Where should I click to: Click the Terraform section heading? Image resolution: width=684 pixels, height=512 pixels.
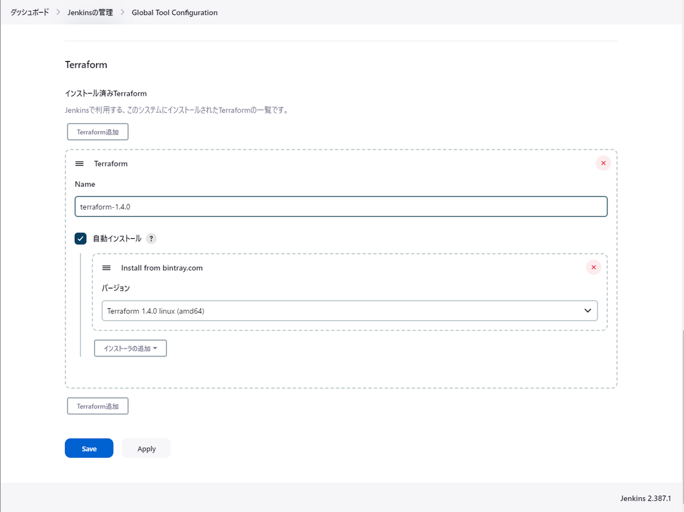86,64
